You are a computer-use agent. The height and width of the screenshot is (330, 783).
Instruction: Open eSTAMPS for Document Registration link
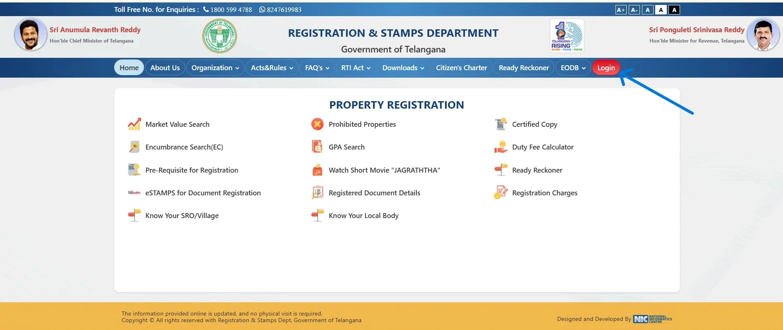(203, 193)
